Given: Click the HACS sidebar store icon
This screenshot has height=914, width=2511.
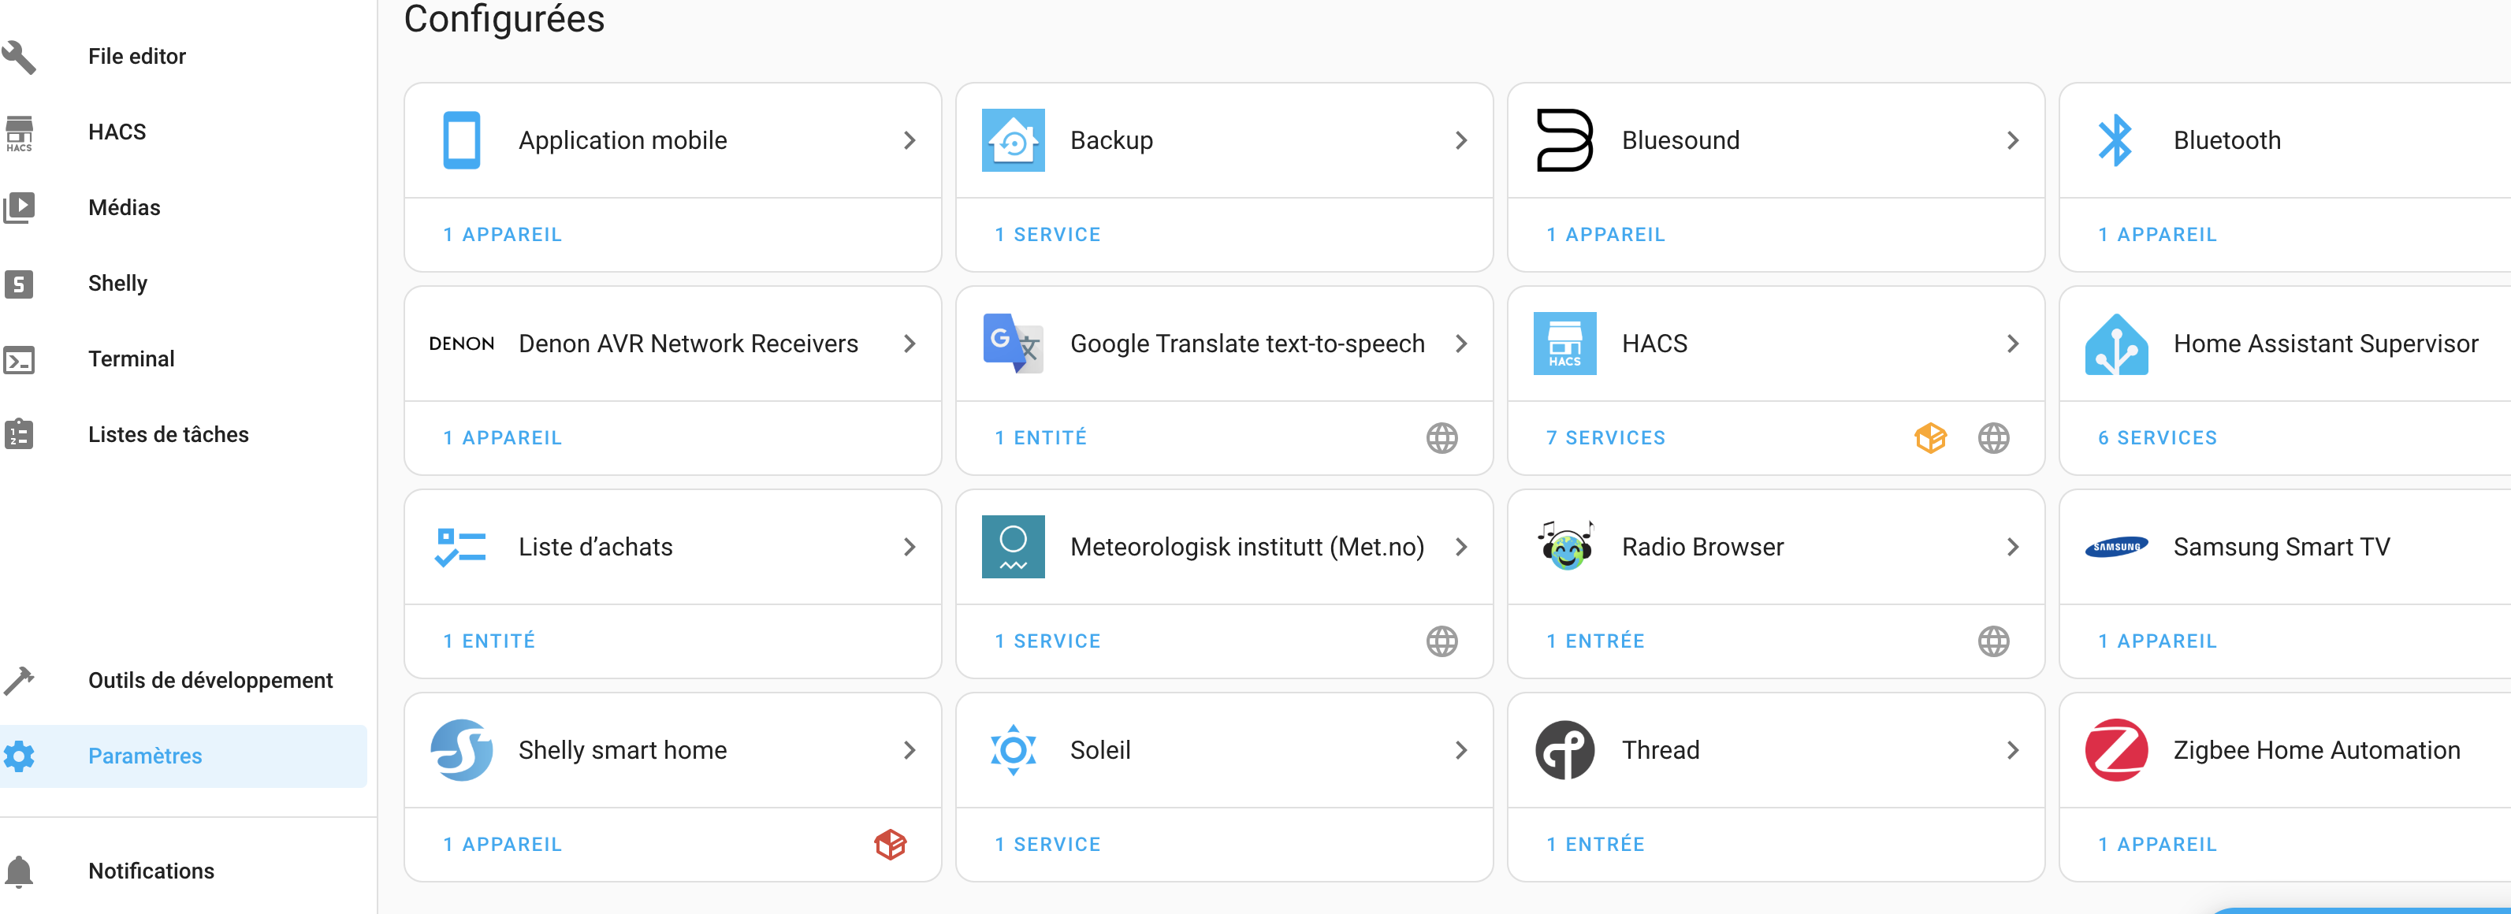Looking at the screenshot, I should pyautogui.click(x=18, y=132).
